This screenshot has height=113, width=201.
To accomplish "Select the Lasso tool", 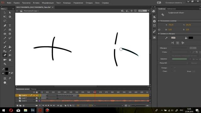I will [5, 21].
